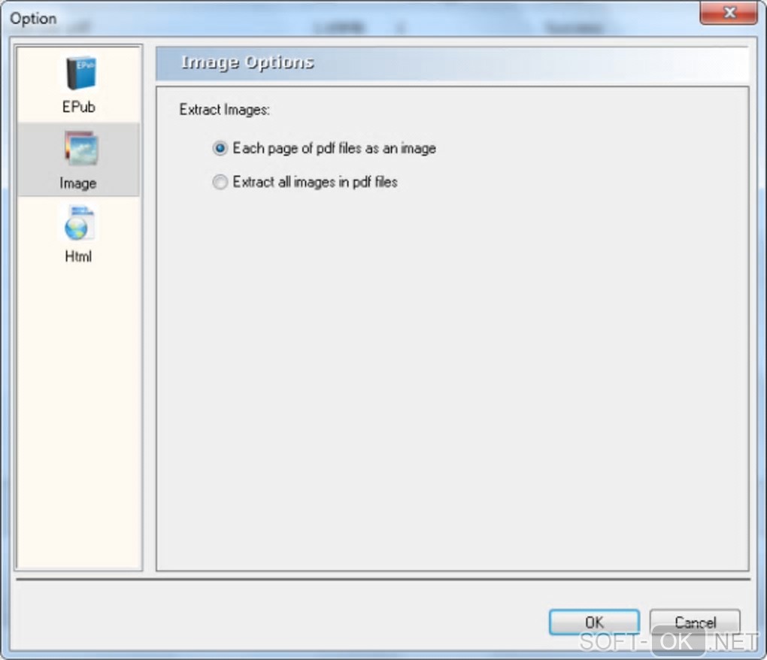
Task: Open the EPub options category label
Action: click(79, 107)
